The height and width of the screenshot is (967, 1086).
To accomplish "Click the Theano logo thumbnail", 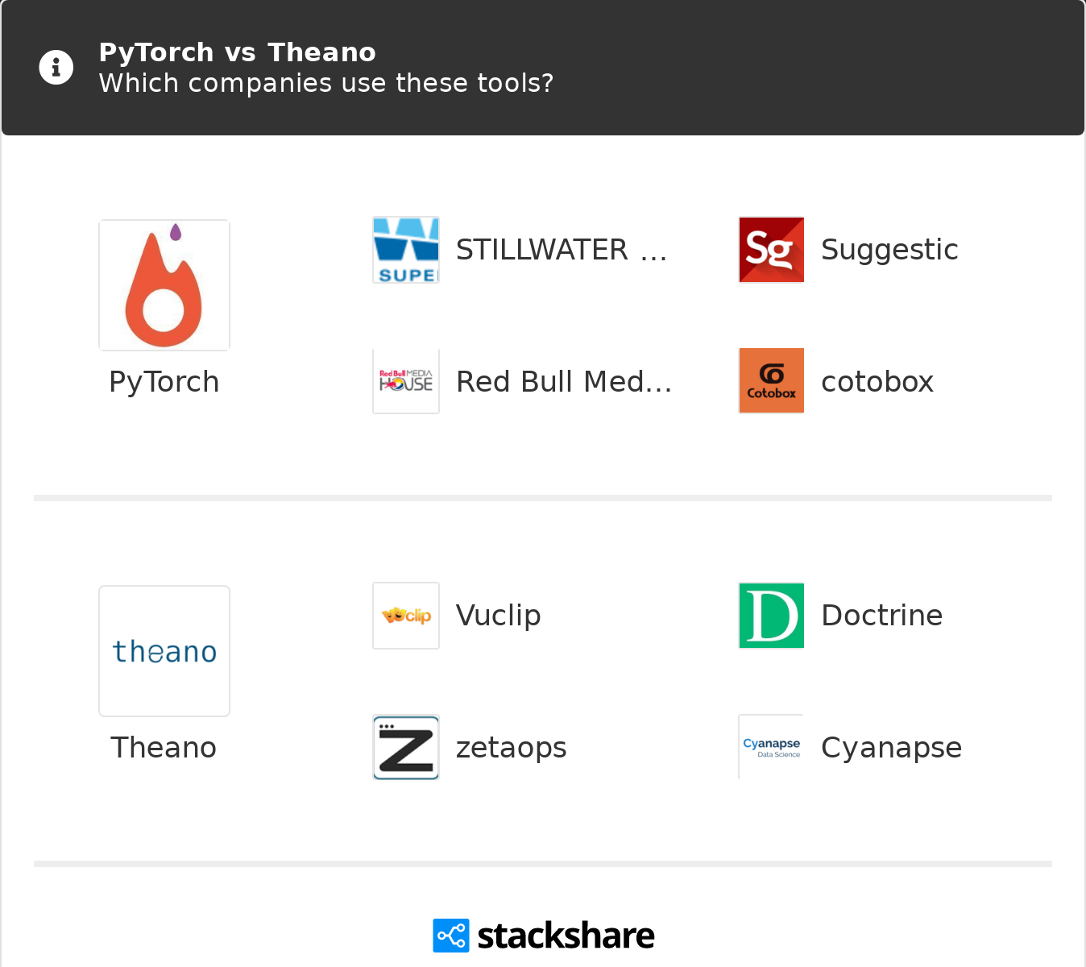I will point(164,651).
